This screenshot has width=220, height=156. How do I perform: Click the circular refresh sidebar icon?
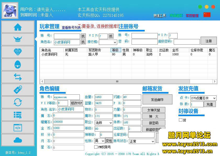point(18,102)
